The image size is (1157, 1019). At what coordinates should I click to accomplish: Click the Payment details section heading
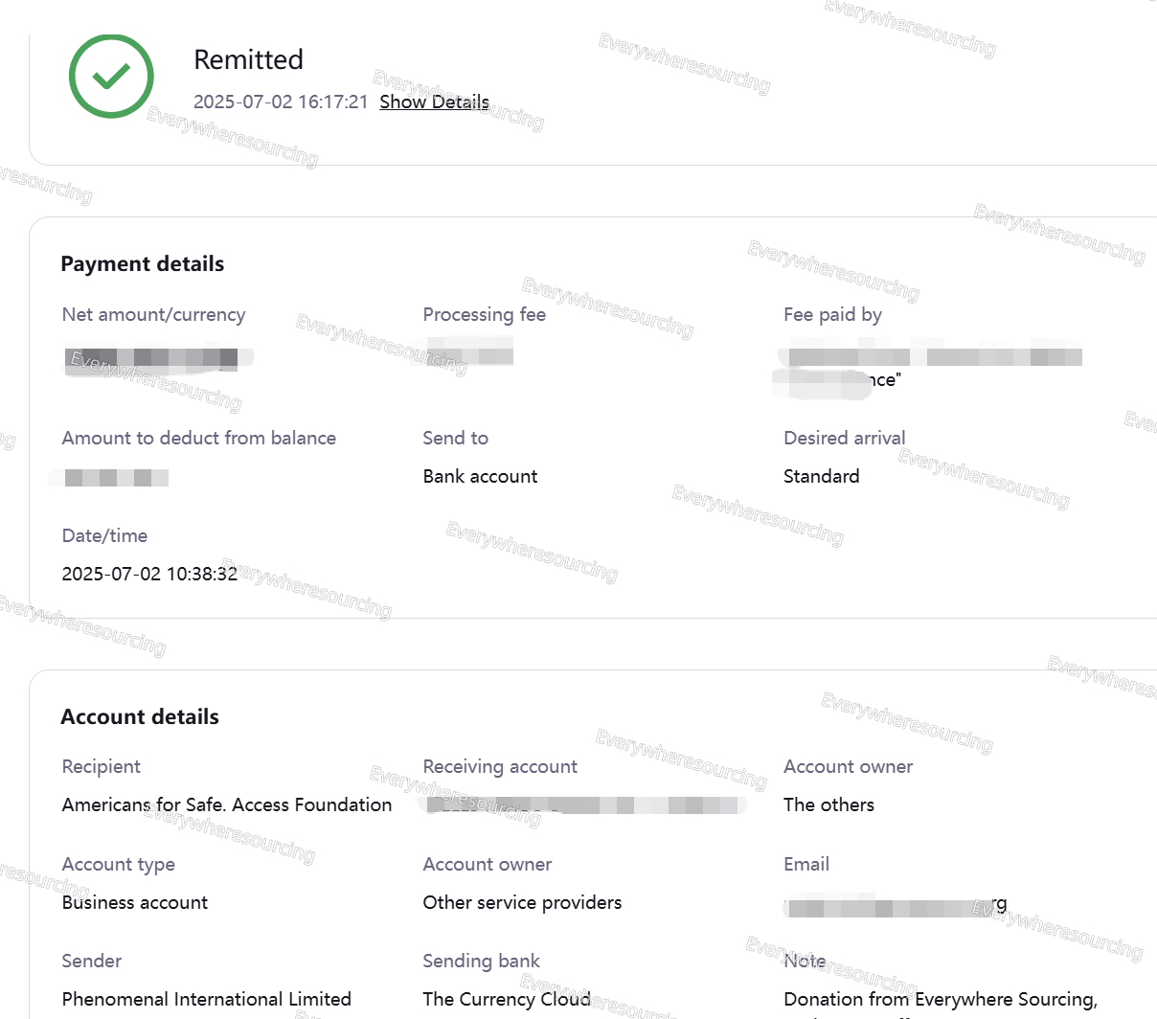point(142,264)
